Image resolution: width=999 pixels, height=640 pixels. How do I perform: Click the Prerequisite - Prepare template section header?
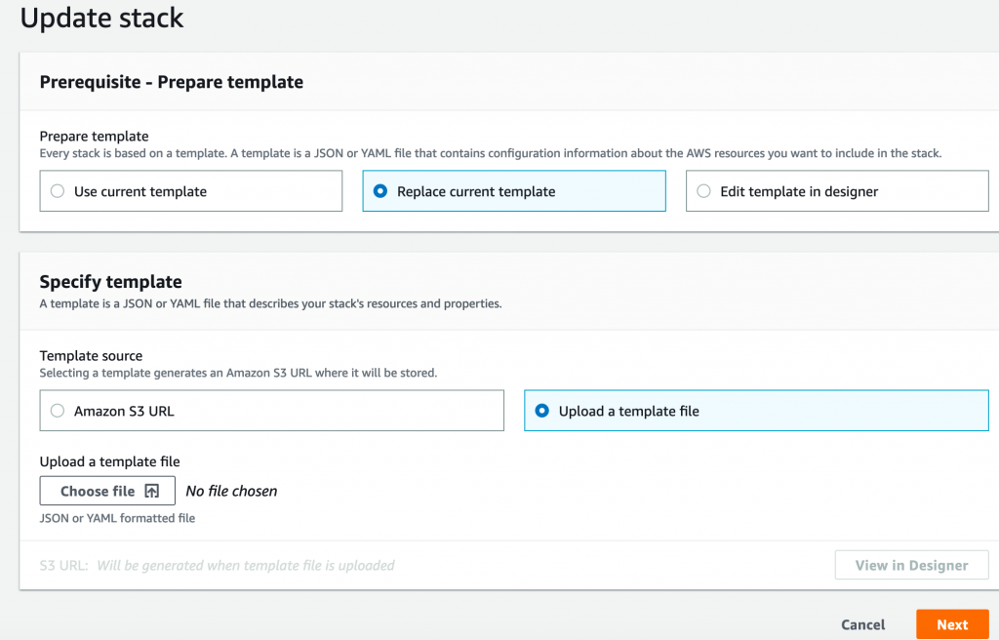point(171,82)
